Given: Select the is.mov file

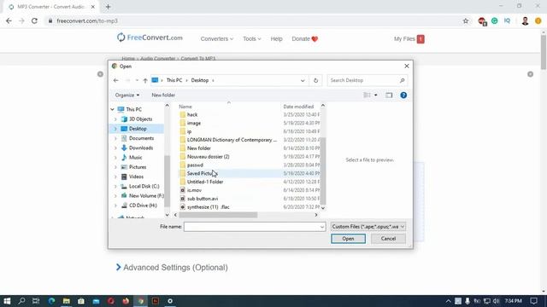Looking at the screenshot, I should point(194,190).
